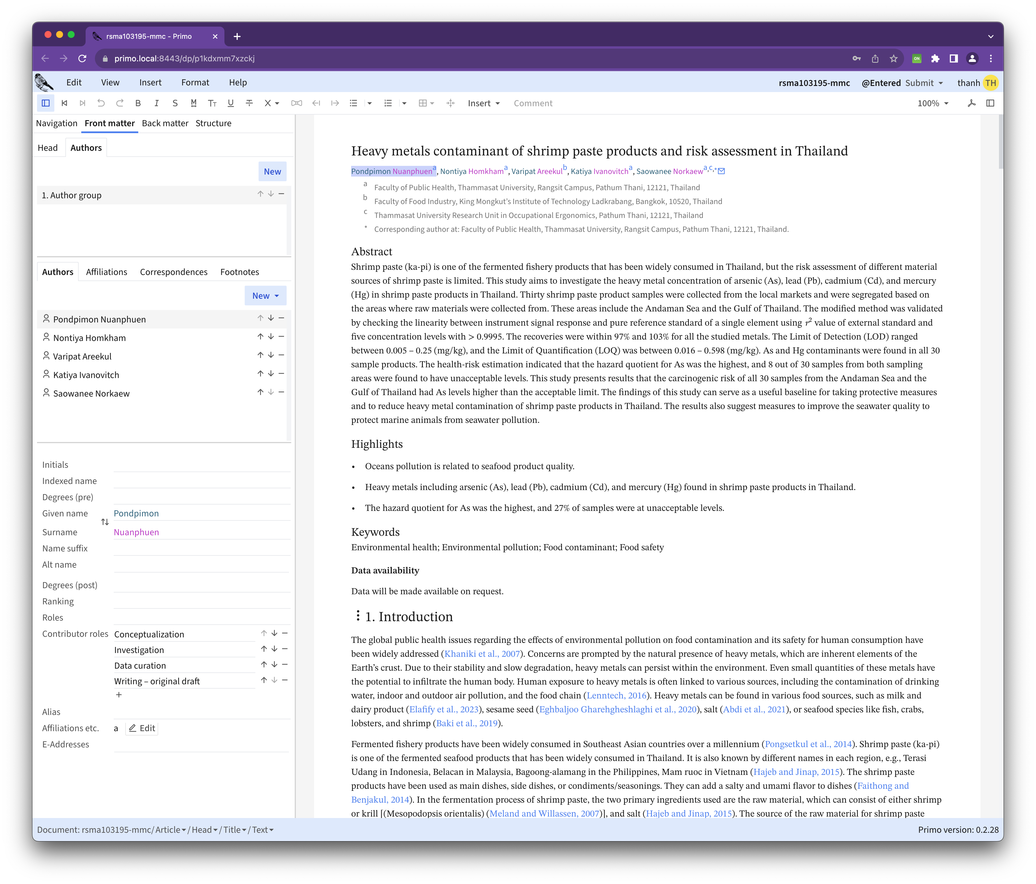Open the toolbar Insert dropdown
Image resolution: width=1036 pixels, height=884 pixels.
(x=484, y=103)
